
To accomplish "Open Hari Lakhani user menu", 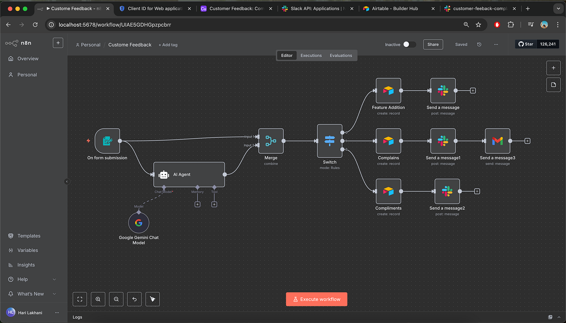I will [33, 312].
